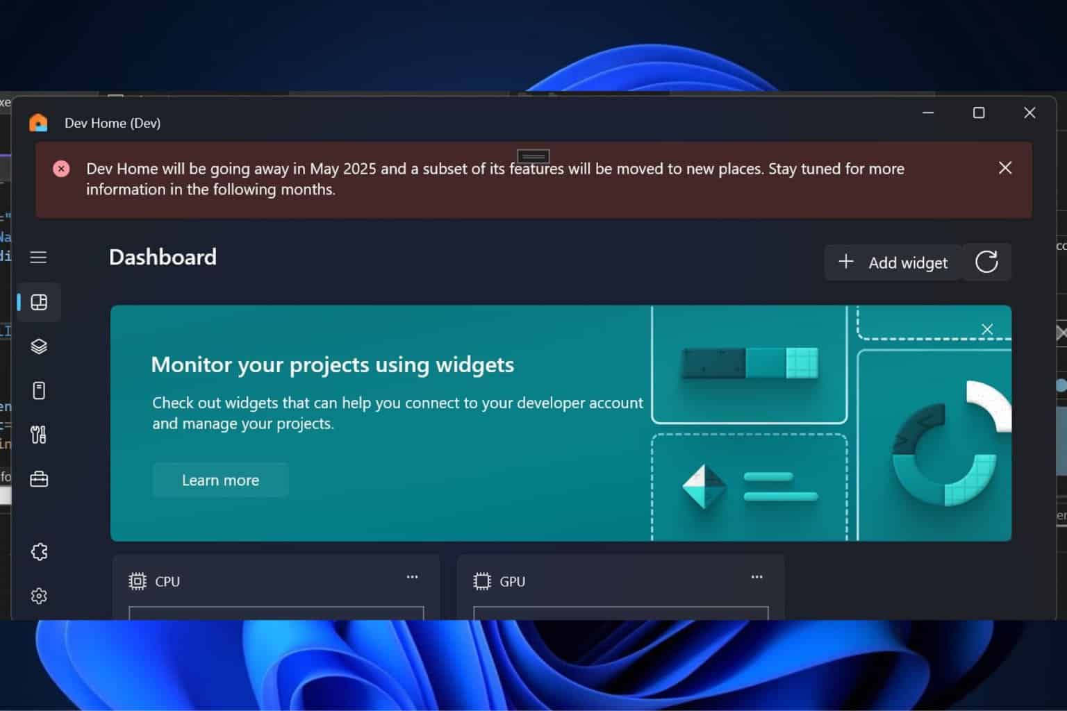
Task: Click the Add widget button
Action: pos(893,262)
